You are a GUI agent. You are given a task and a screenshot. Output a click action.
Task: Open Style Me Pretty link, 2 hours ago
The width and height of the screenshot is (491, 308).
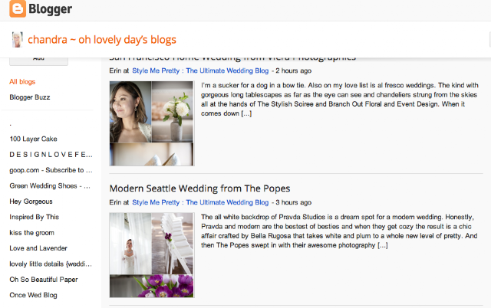(x=200, y=70)
